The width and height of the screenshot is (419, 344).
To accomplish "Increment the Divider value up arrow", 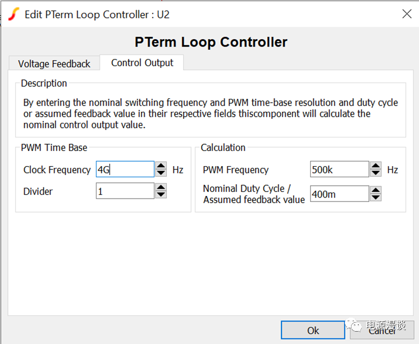I will (x=161, y=187).
